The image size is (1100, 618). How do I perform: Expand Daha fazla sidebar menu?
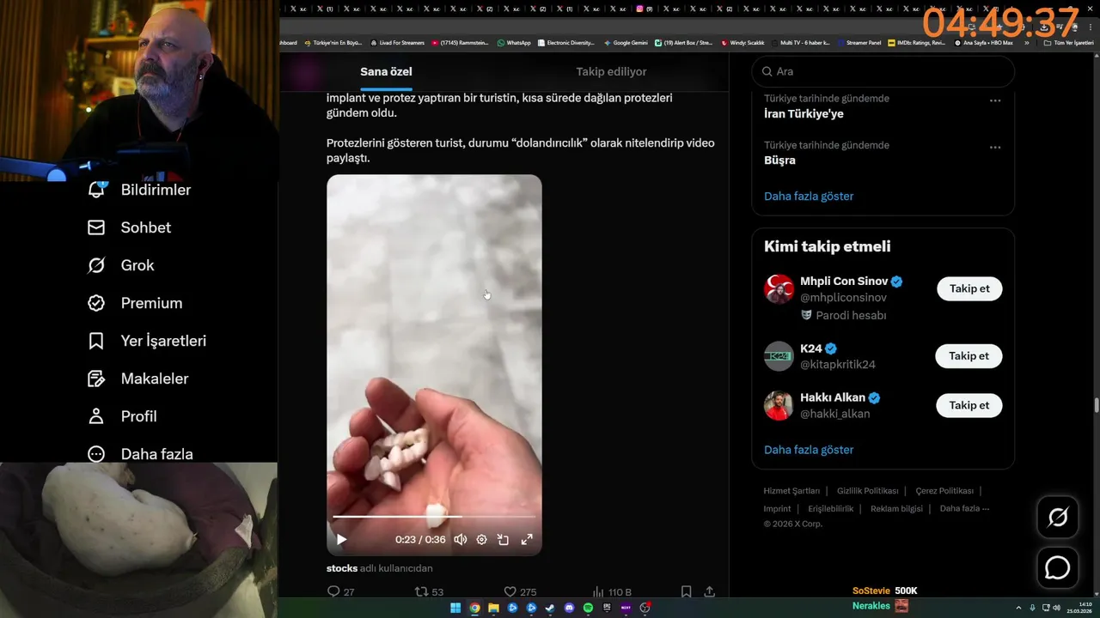click(140, 454)
